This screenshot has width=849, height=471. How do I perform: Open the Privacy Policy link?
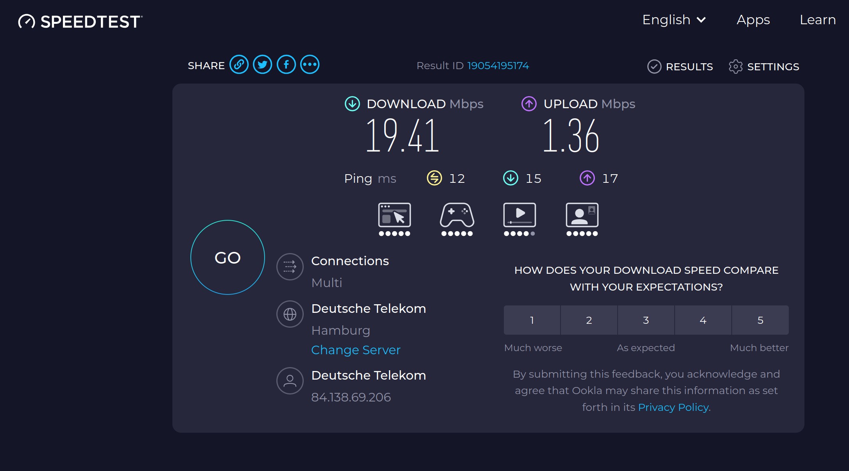click(x=673, y=407)
